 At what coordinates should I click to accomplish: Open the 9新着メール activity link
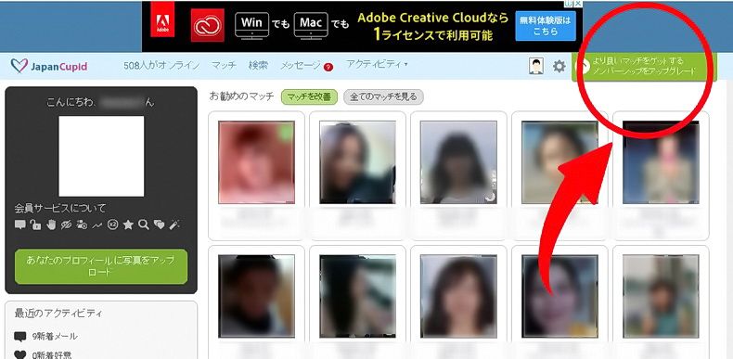55,337
